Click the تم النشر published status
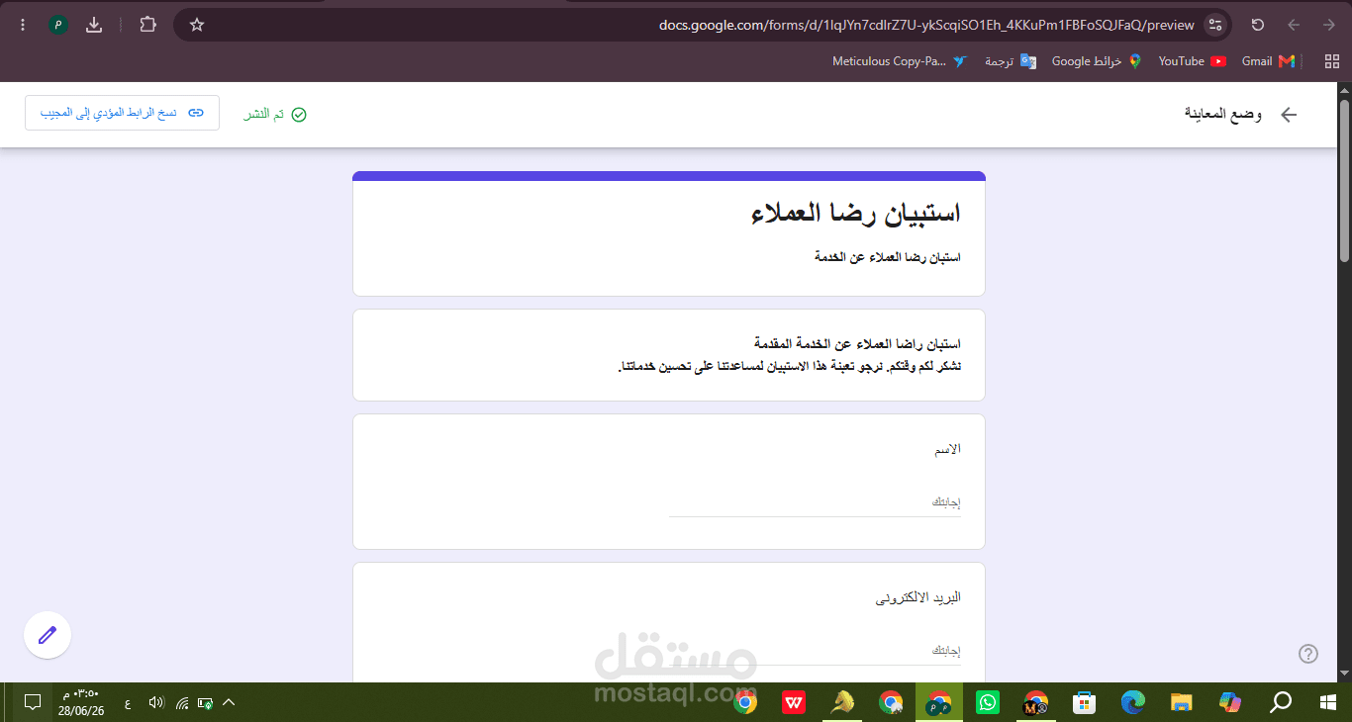1352x722 pixels. (x=275, y=115)
